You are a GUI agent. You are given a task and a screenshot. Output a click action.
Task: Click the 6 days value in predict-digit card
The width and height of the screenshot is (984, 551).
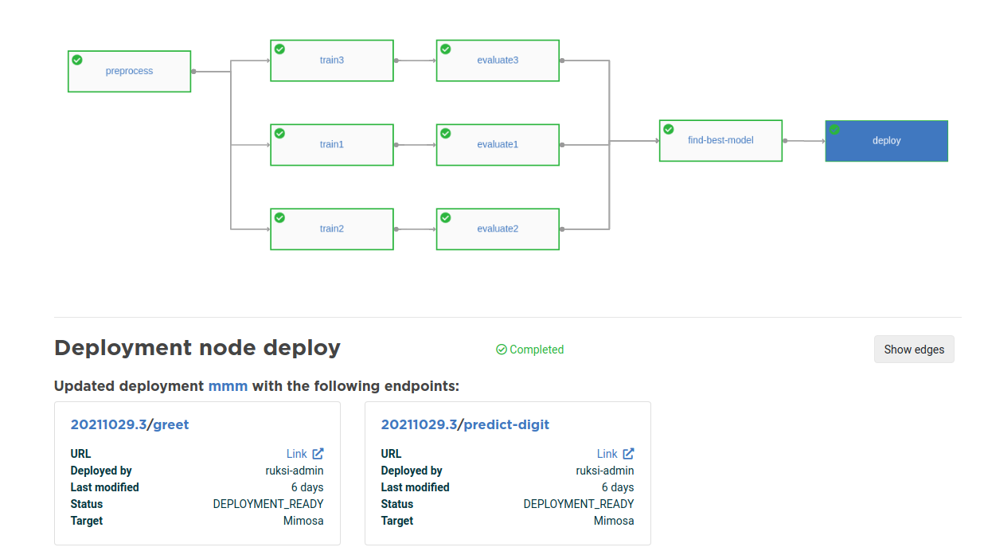coord(618,487)
